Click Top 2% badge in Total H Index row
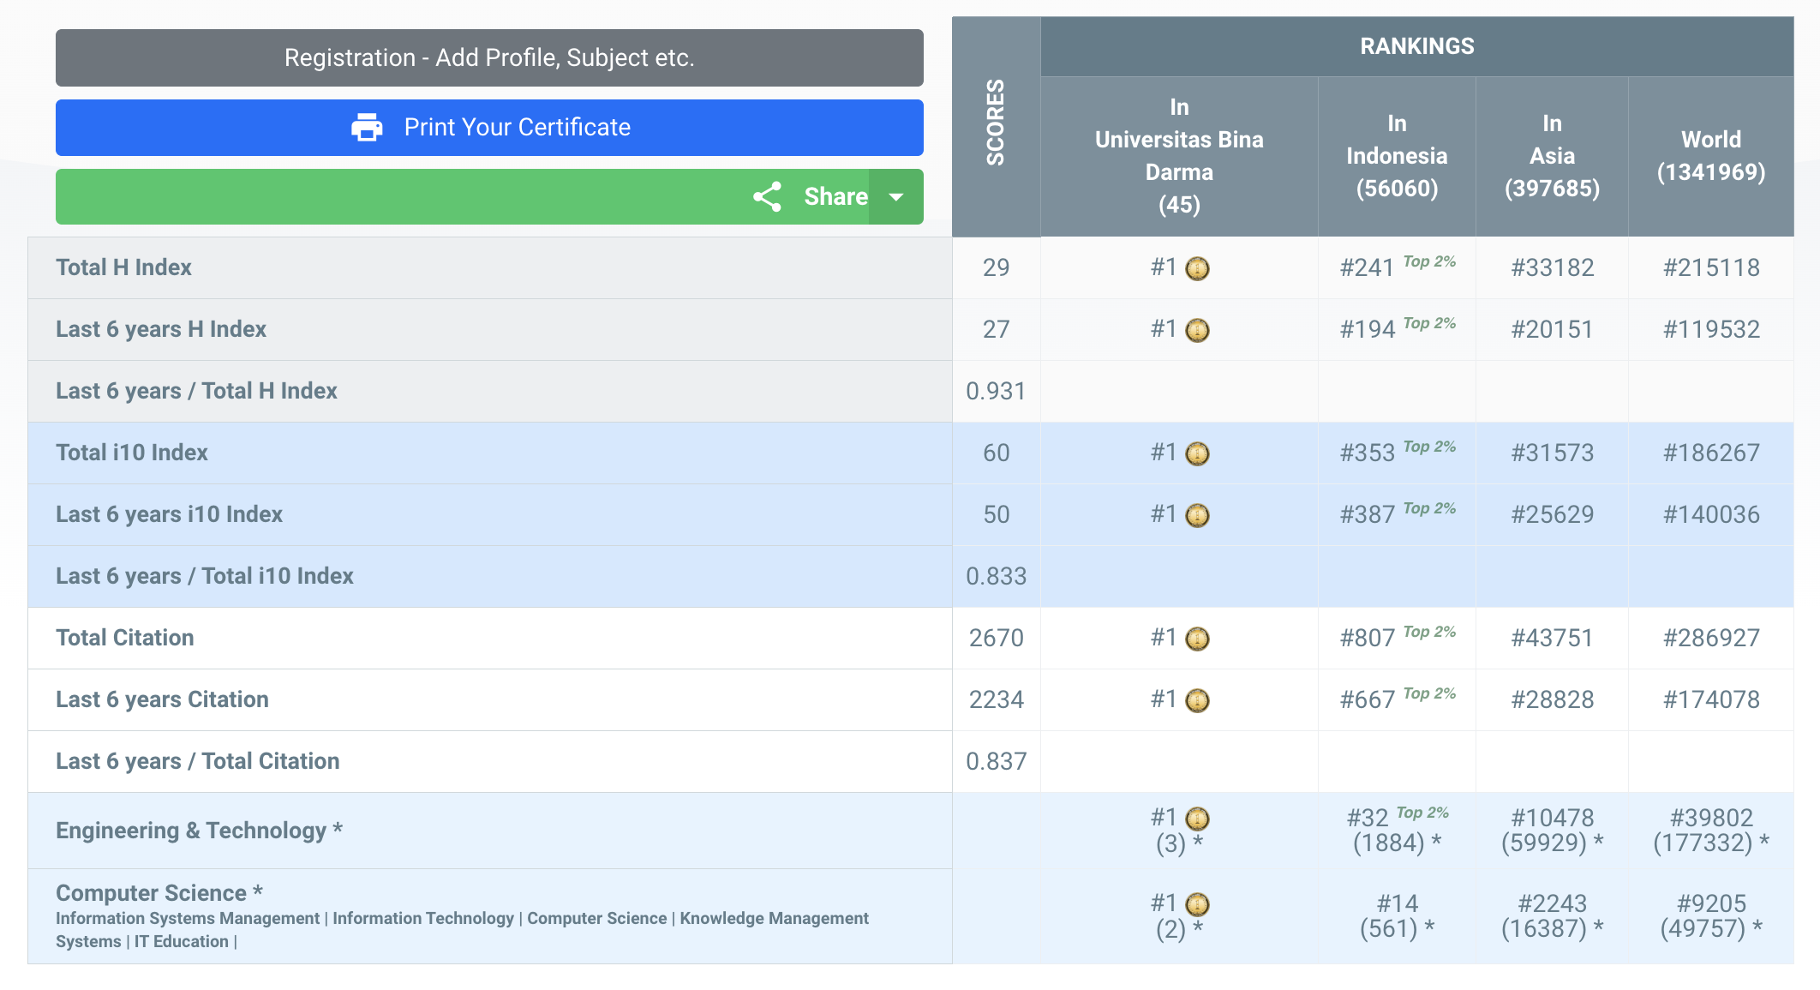 (x=1429, y=261)
